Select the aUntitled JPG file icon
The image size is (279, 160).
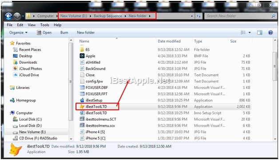pos(82,62)
